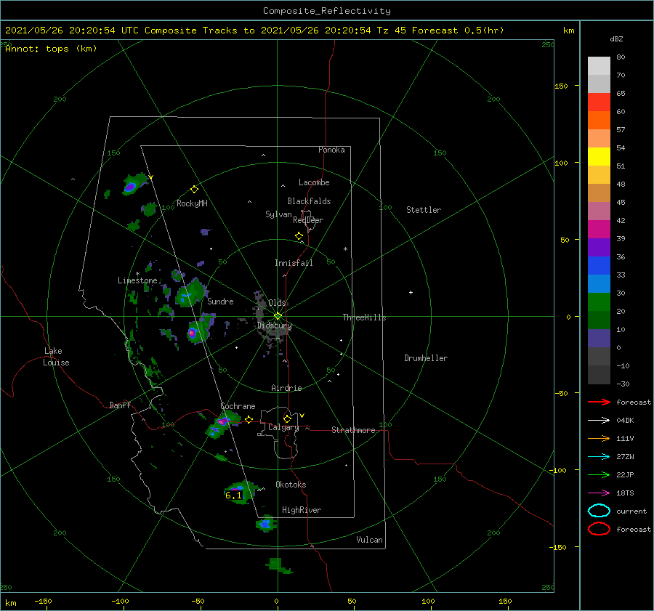Pick the magenta swatch below 42 dBZ
The width and height of the screenshot is (654, 611).
coord(599,230)
